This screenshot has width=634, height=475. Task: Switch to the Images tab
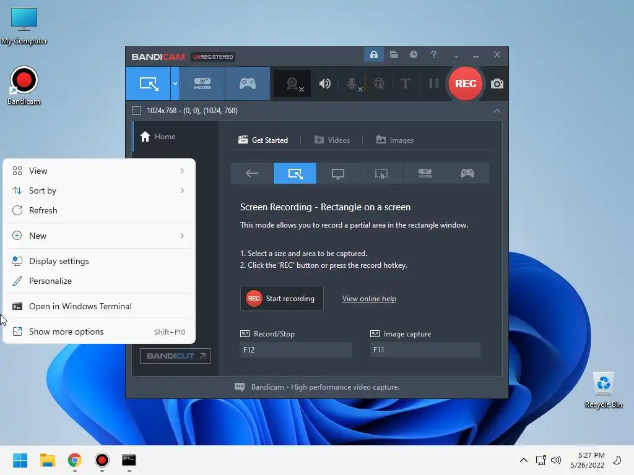[394, 140]
